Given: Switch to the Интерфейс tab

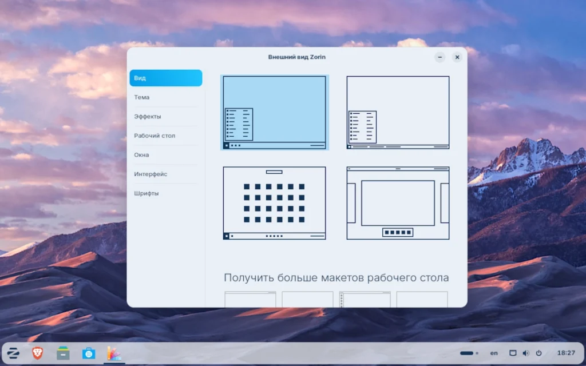Looking at the screenshot, I should pyautogui.click(x=166, y=174).
